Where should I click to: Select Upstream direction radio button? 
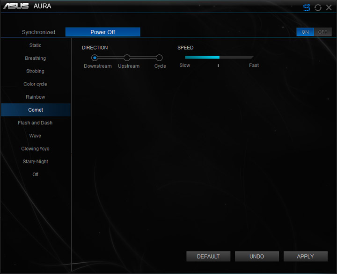pos(127,58)
